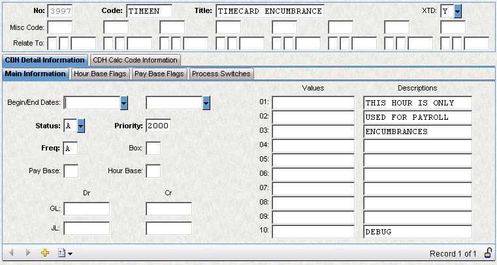Select the DEBUG description field in row 10

417,232
